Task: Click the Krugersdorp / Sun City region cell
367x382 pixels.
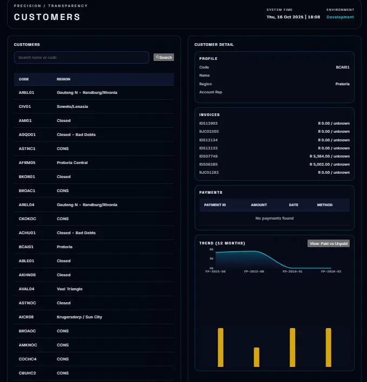Action: point(79,317)
